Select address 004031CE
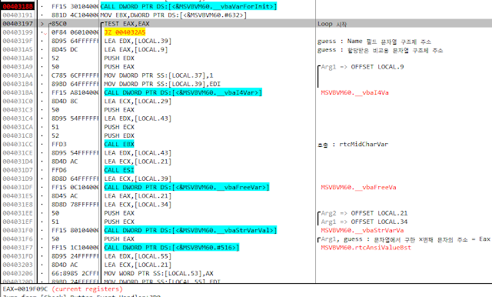 (x=18, y=153)
